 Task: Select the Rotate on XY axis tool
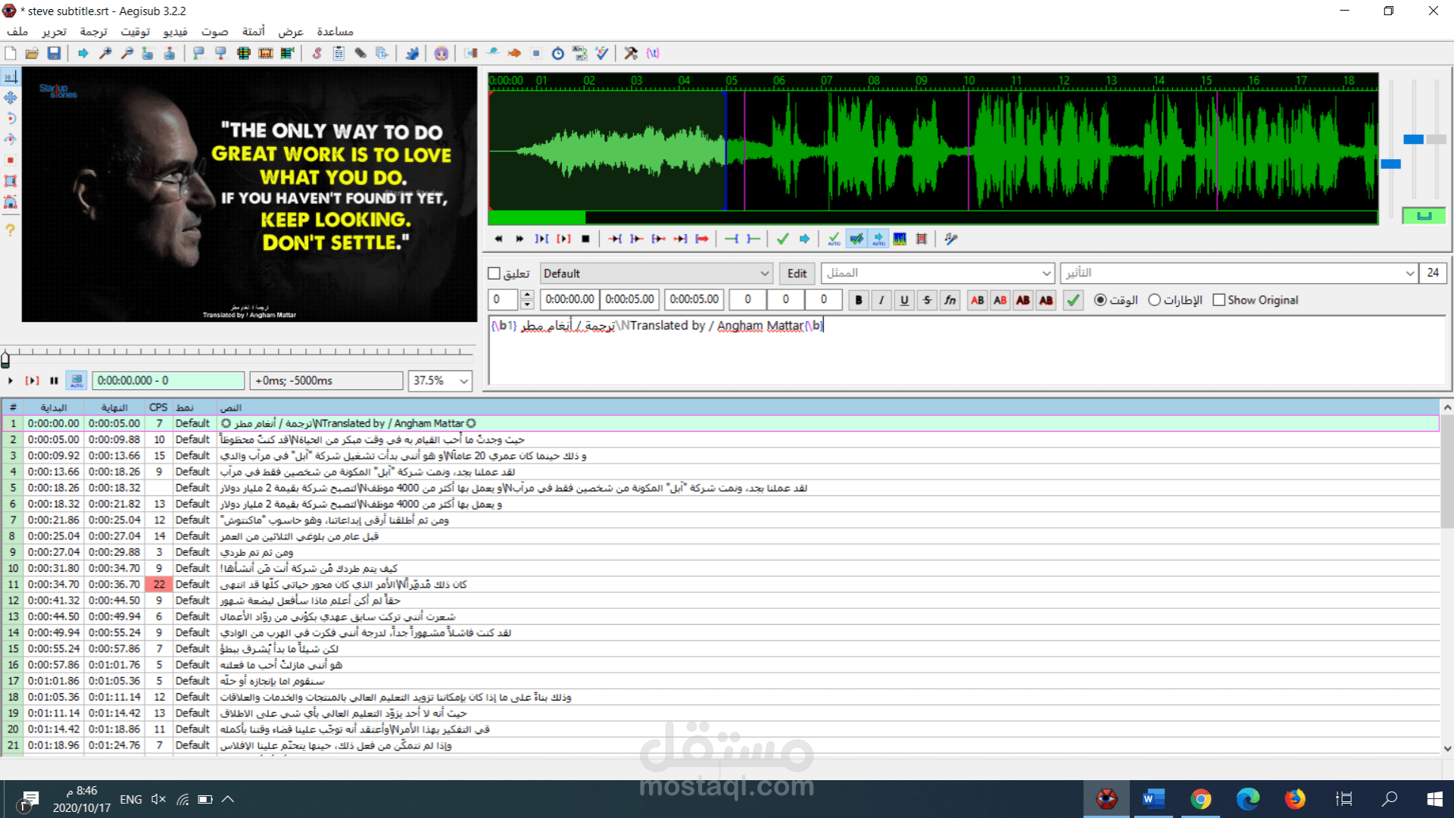pyautogui.click(x=11, y=139)
